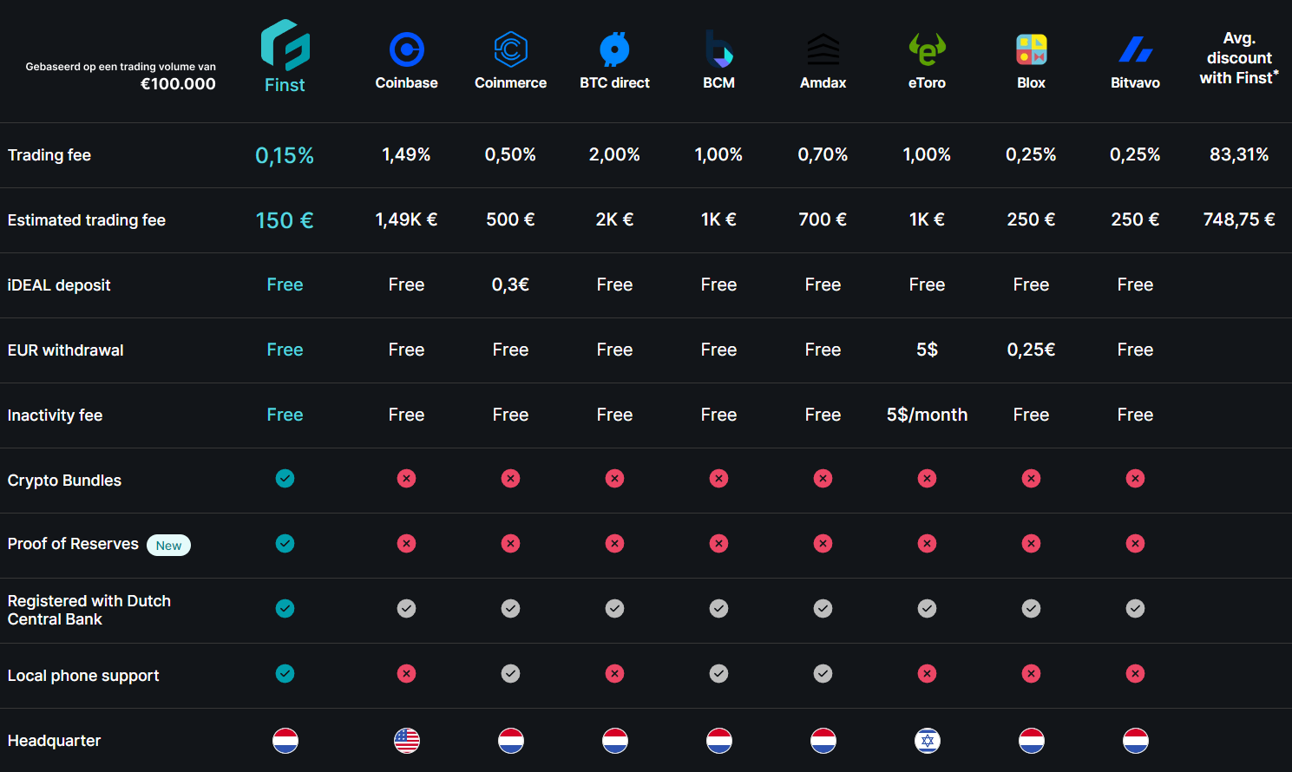Click Amdax's Local phone support checkmark

pos(823,673)
